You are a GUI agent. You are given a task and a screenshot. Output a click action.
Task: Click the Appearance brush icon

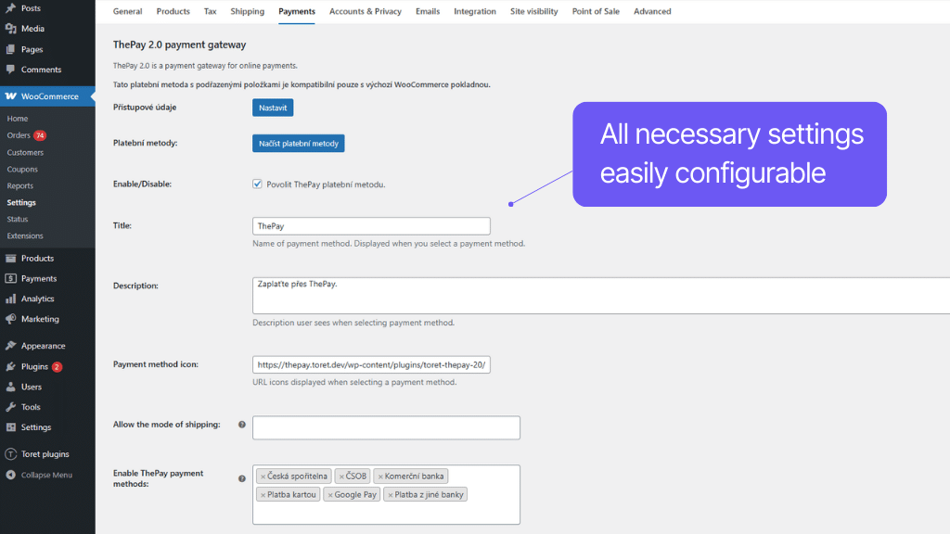11,346
